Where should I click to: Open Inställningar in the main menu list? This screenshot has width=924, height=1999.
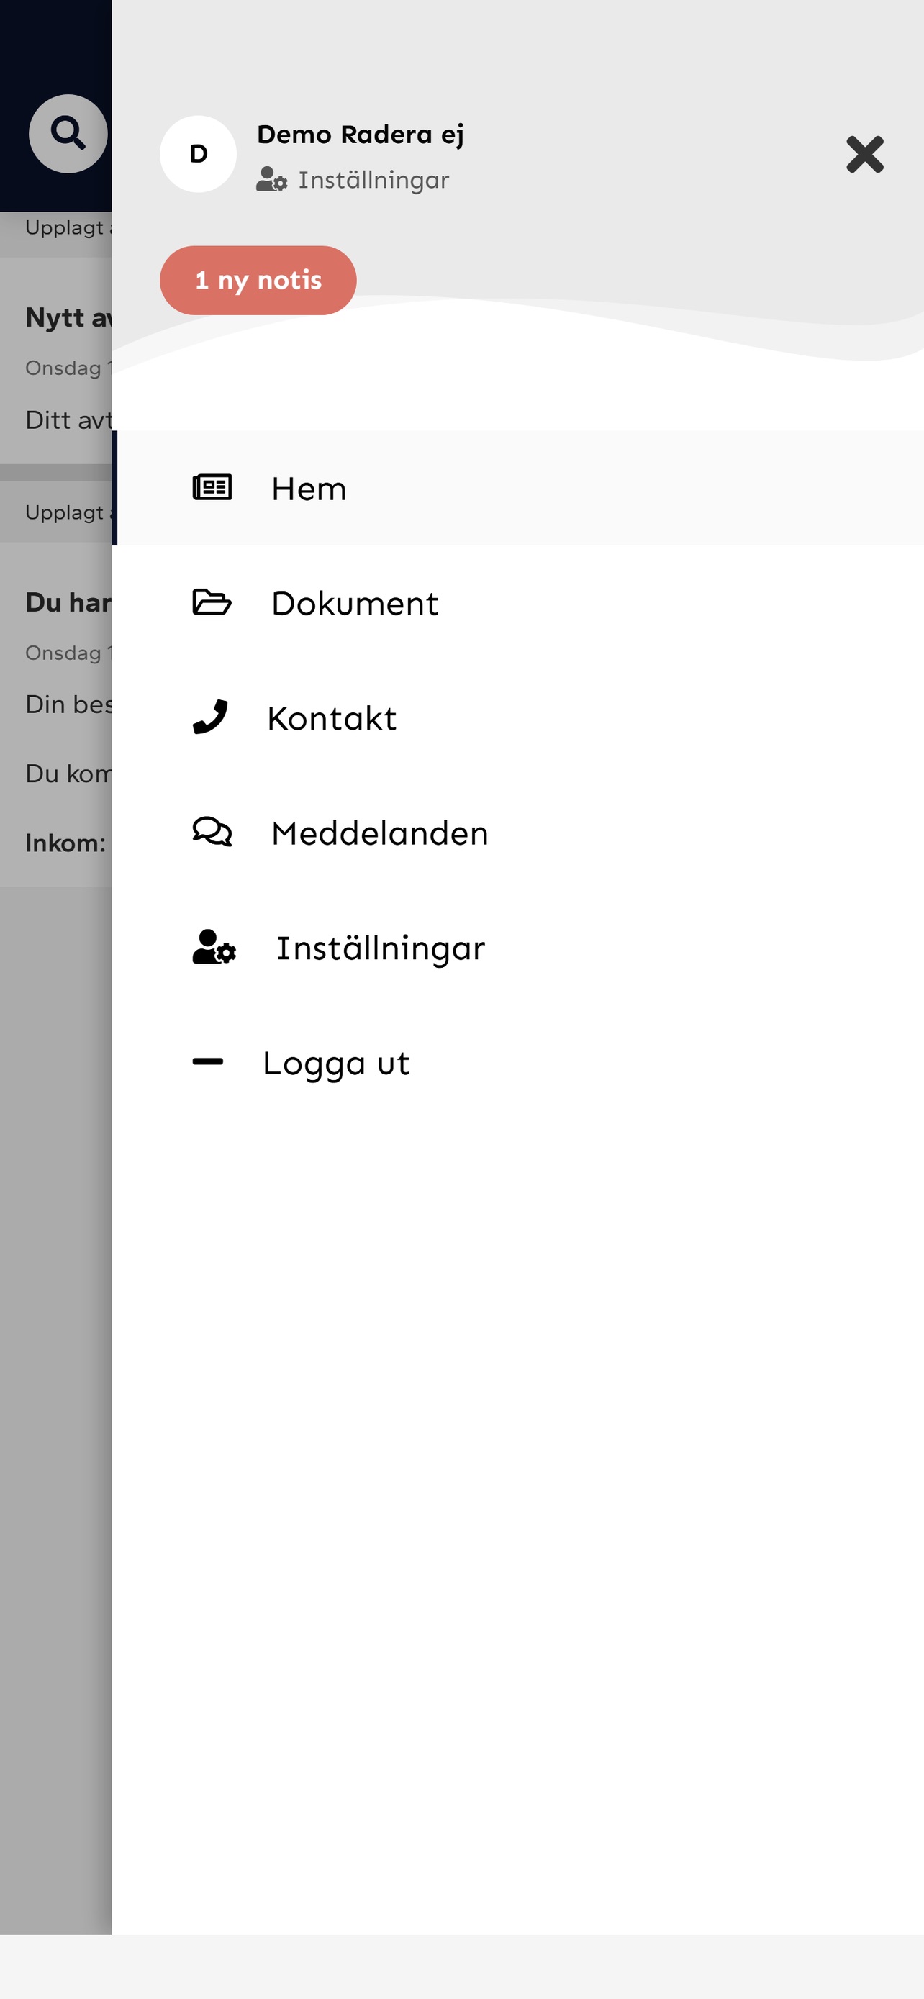pyautogui.click(x=517, y=948)
